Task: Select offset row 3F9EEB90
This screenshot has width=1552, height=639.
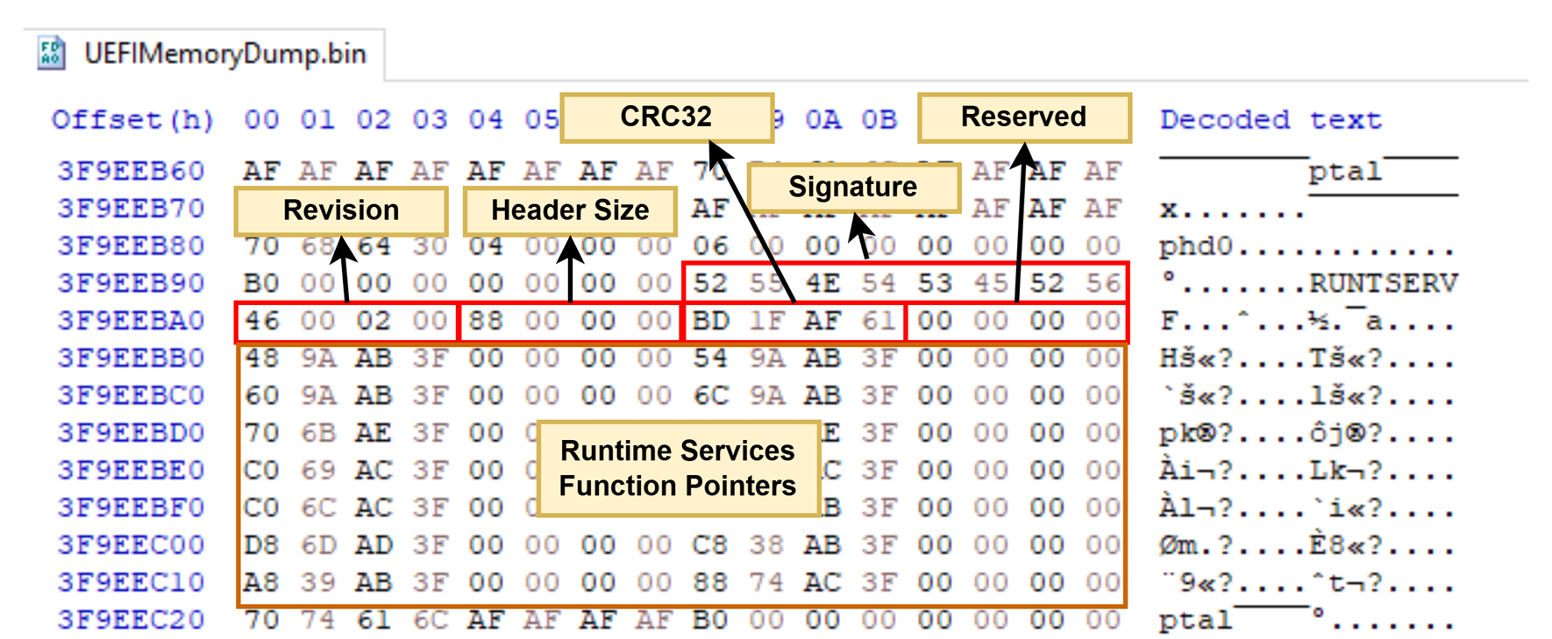Action: 131,283
